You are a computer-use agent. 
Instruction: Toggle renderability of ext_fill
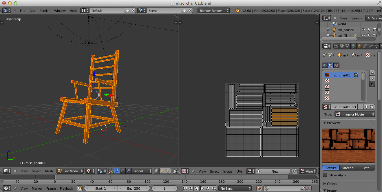pos(374,35)
